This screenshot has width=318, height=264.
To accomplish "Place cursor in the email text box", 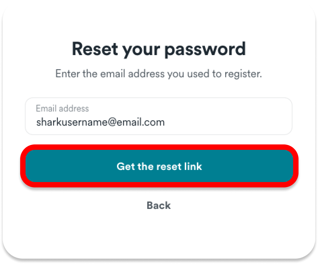I will point(159,117).
